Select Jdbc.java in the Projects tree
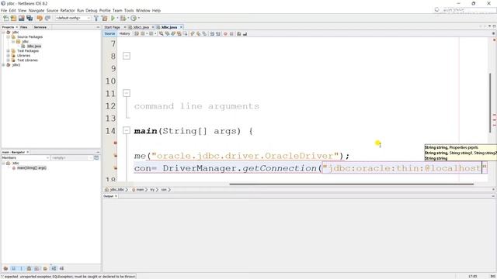This screenshot has height=279, width=497. [x=34, y=46]
